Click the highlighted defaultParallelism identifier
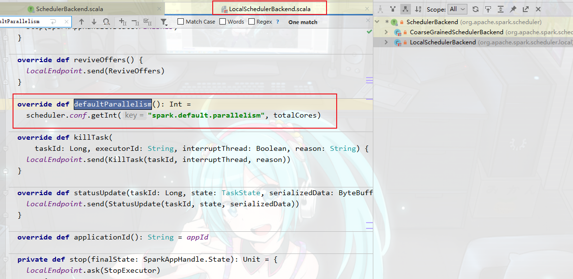573x279 pixels. [x=112, y=104]
